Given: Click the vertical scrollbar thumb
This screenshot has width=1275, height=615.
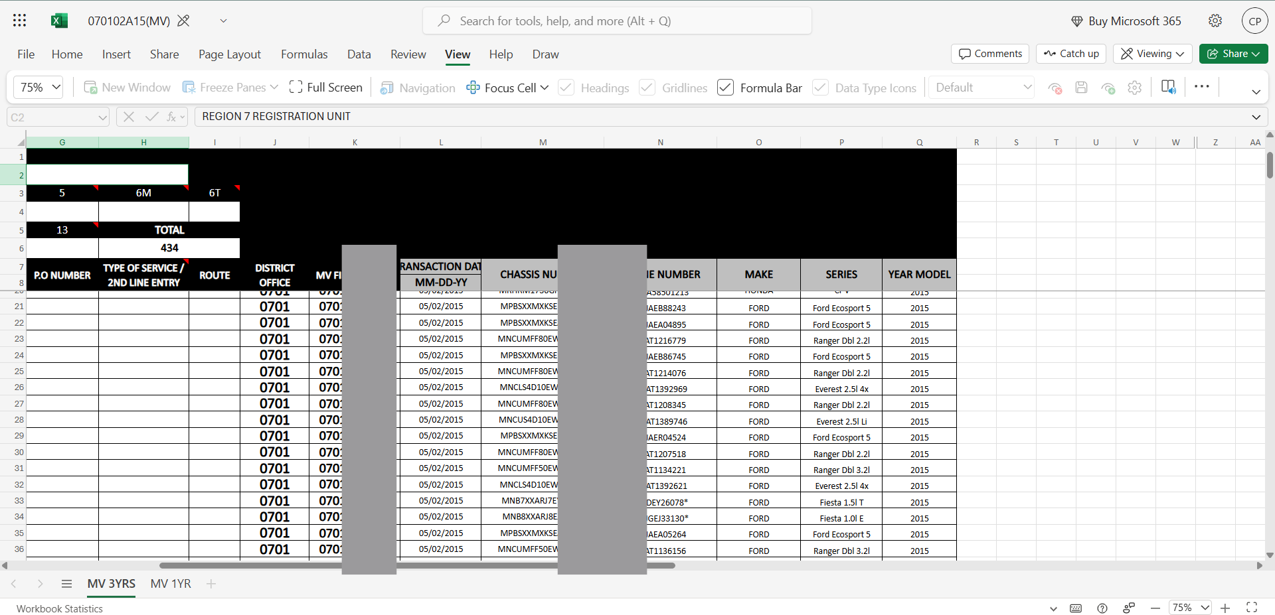Looking at the screenshot, I should (x=1270, y=165).
